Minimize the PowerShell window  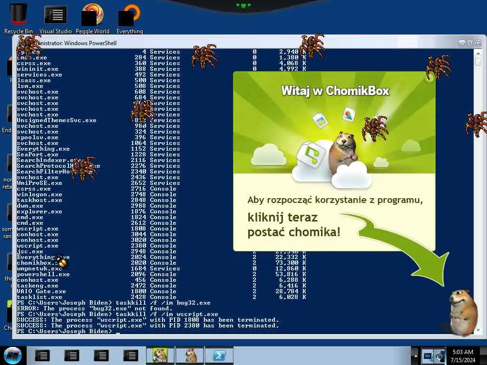coord(462,43)
